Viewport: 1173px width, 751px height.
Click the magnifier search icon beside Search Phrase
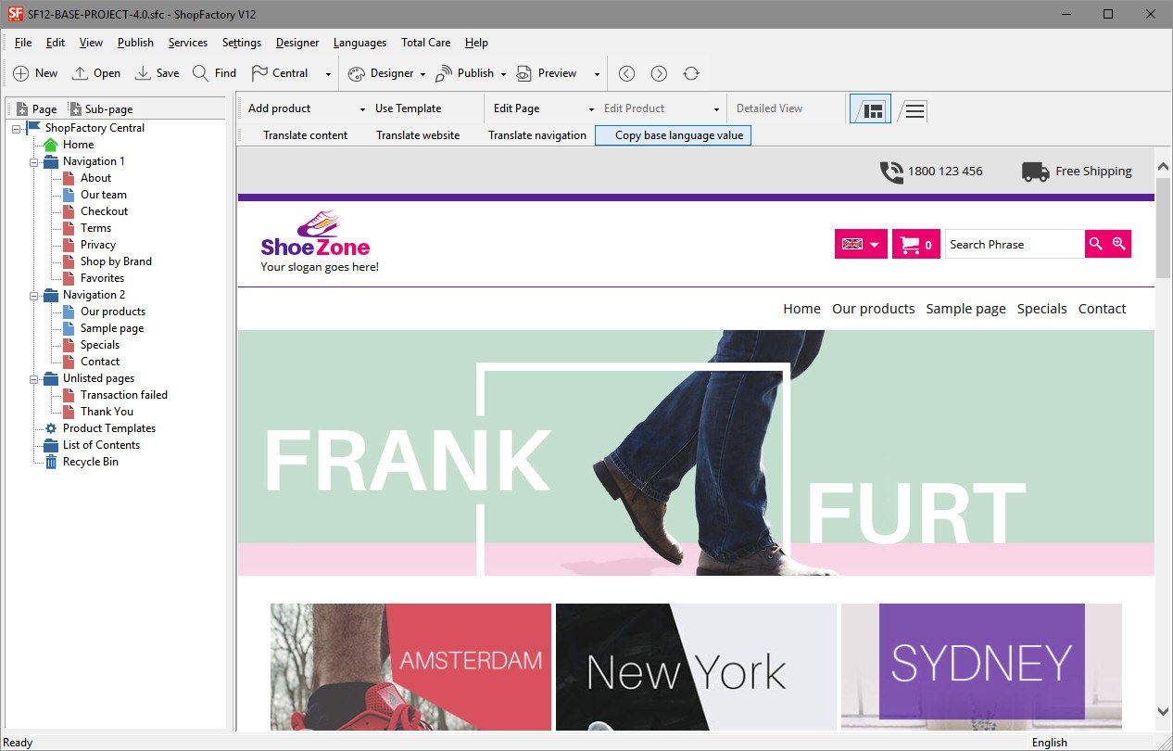pos(1096,244)
